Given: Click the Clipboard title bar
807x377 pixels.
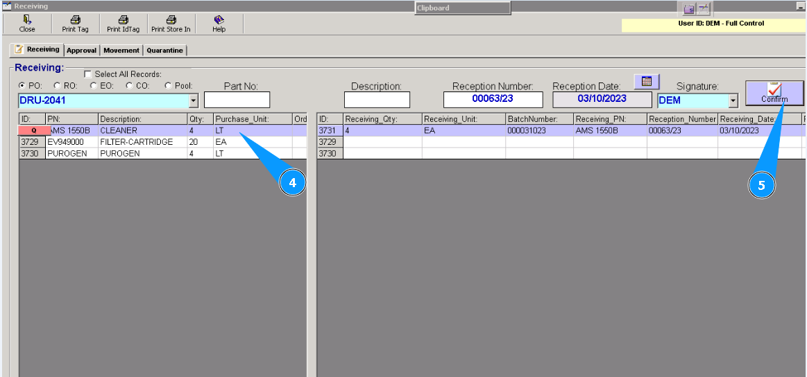Looking at the screenshot, I should [463, 8].
